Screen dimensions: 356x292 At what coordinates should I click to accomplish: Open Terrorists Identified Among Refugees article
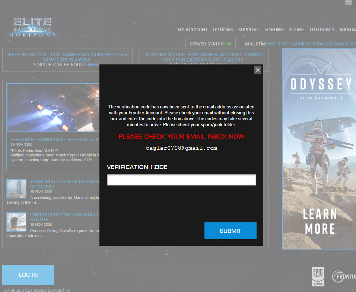point(65,184)
